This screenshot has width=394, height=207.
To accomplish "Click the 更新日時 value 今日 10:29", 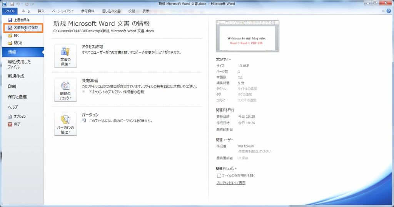I will coord(247,117).
